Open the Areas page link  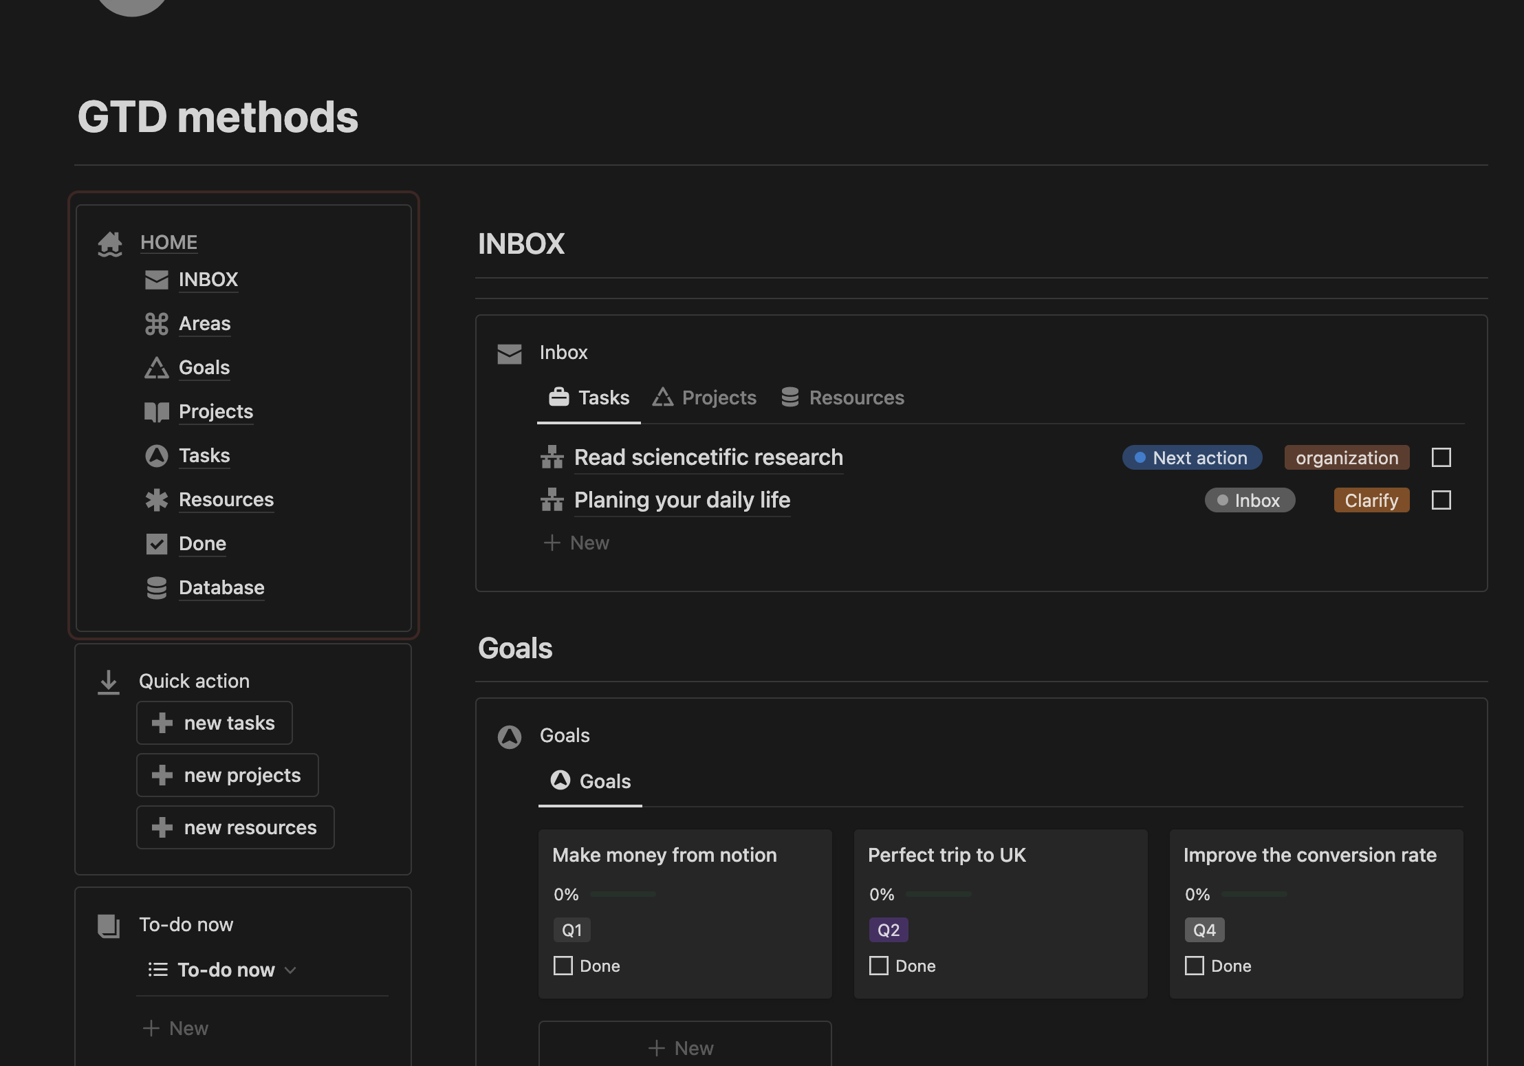click(x=205, y=323)
